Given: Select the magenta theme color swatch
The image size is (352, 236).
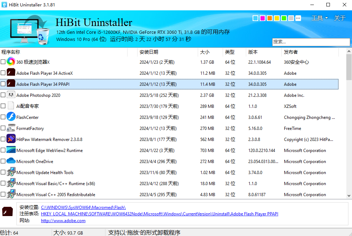Looking at the screenshot, I should (263, 17).
